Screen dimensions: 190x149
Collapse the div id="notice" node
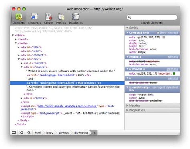pos(22,67)
